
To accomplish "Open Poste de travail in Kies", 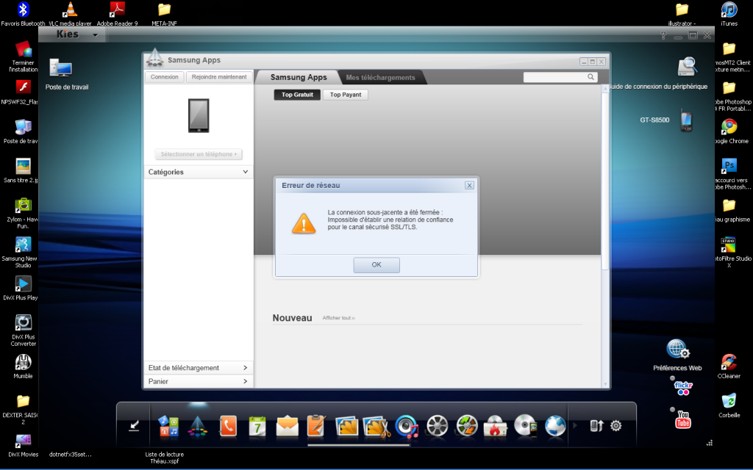I will [x=62, y=68].
